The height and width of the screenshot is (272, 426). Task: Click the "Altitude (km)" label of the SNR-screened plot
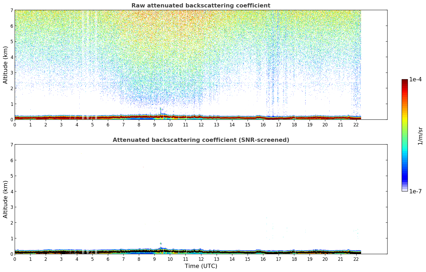pos(6,199)
